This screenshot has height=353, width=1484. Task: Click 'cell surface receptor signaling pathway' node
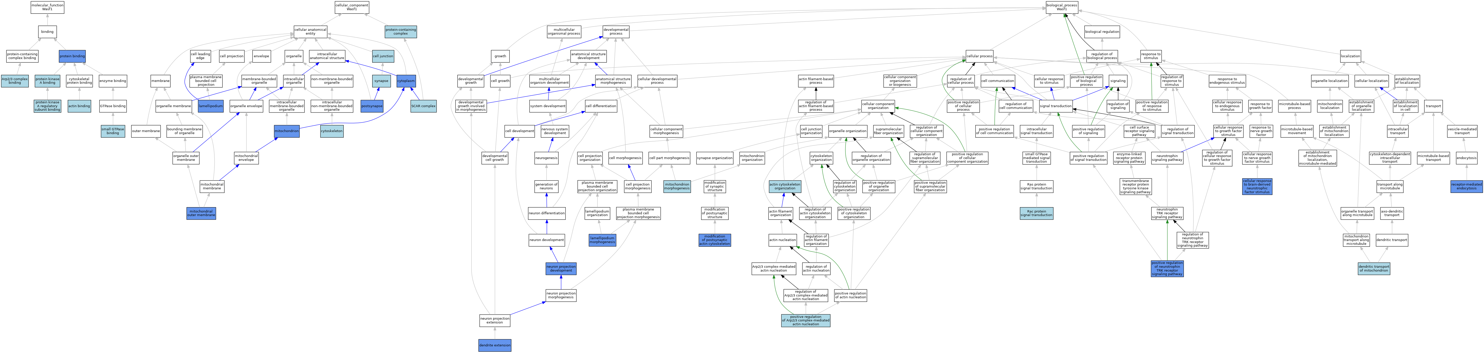click(x=1139, y=131)
